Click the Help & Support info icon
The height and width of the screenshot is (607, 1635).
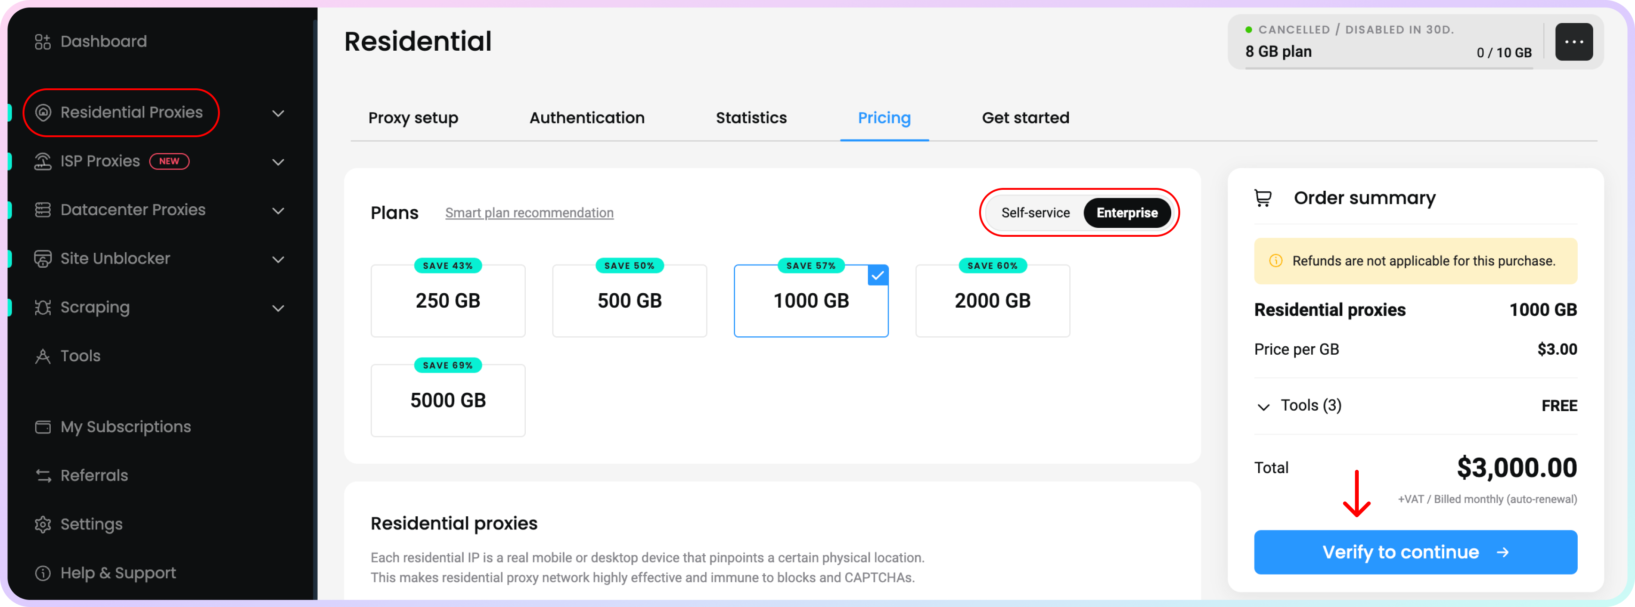click(43, 573)
